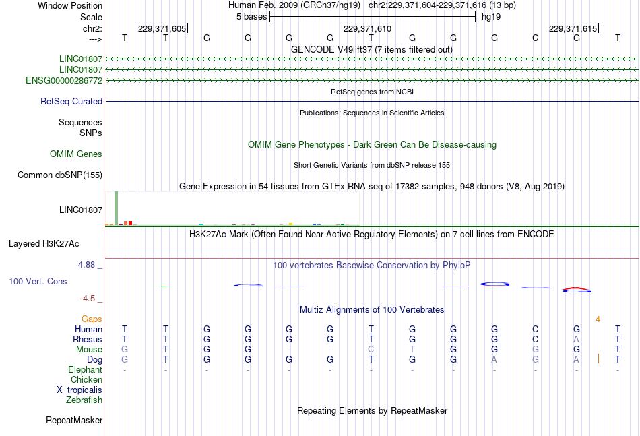This screenshot has height=436, width=640.
Task: Open the Multiz Alignments of 100 Vertebrates title
Action: point(372,310)
